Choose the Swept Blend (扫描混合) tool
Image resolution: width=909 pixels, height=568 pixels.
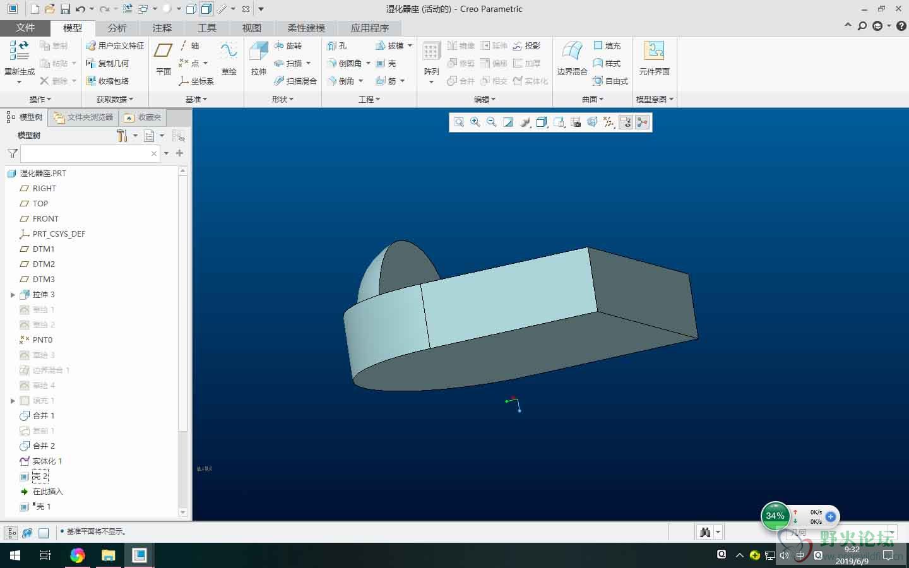pos(295,81)
